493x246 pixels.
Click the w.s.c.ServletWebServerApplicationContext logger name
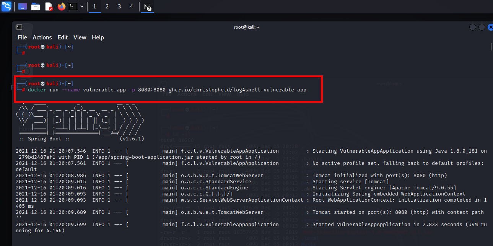click(x=242, y=200)
